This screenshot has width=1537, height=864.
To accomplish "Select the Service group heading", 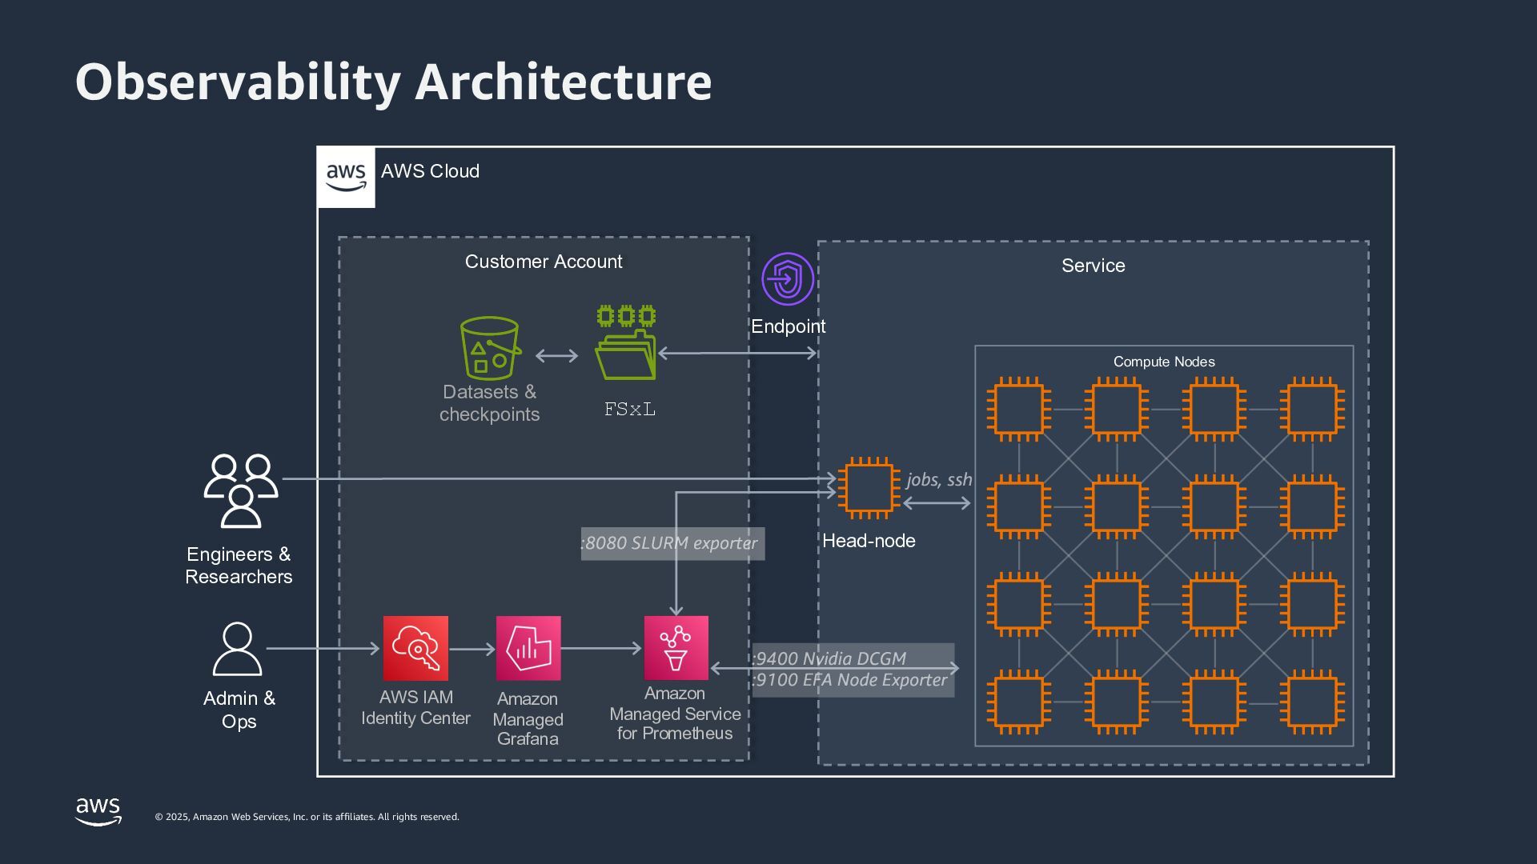I will pos(1094,266).
